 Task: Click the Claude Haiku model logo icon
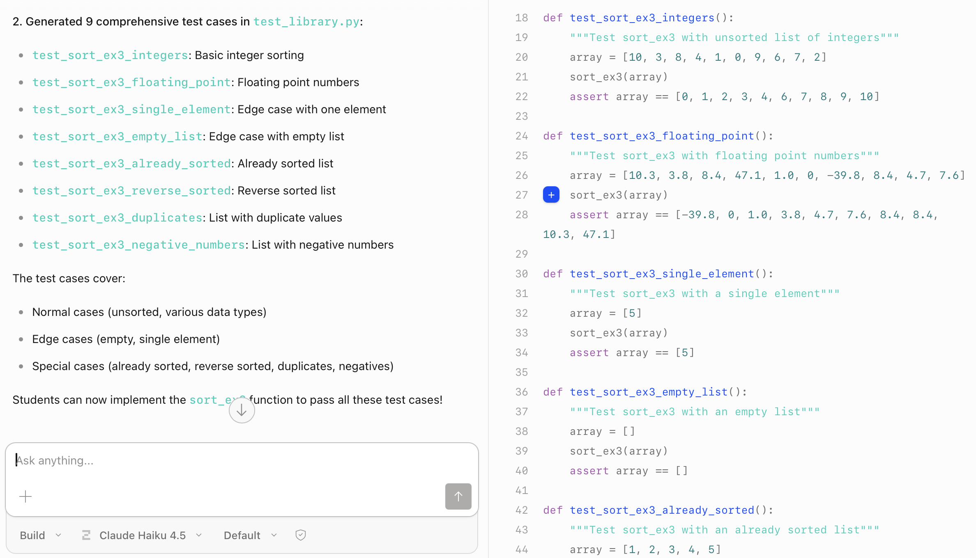[86, 535]
